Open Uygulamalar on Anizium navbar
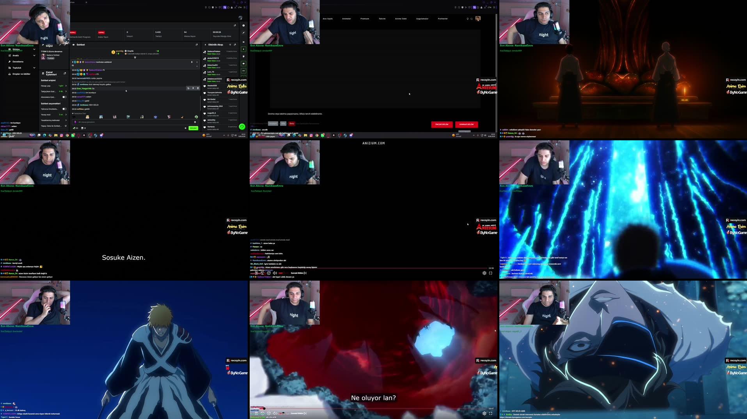 (x=422, y=19)
